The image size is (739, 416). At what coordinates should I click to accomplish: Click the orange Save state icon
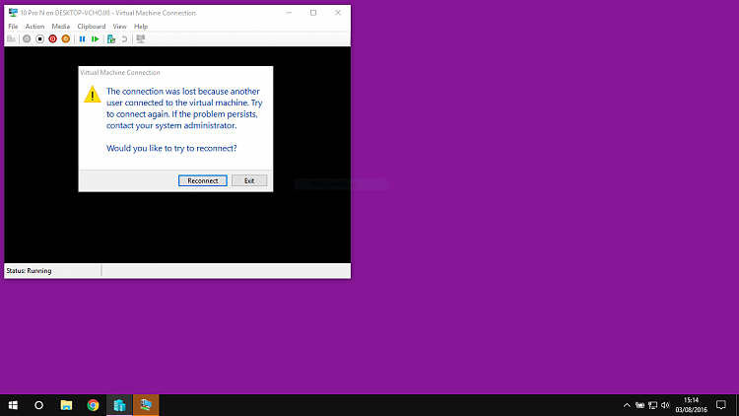pyautogui.click(x=66, y=39)
